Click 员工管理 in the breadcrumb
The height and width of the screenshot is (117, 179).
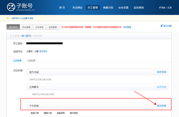(15, 36)
